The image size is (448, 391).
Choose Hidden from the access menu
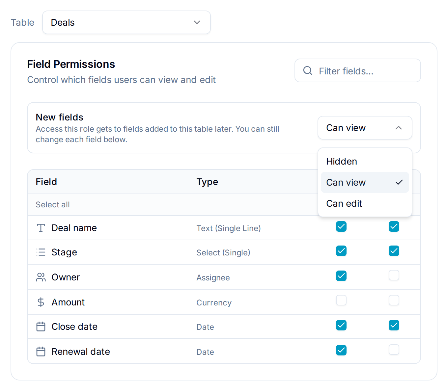(x=365, y=161)
